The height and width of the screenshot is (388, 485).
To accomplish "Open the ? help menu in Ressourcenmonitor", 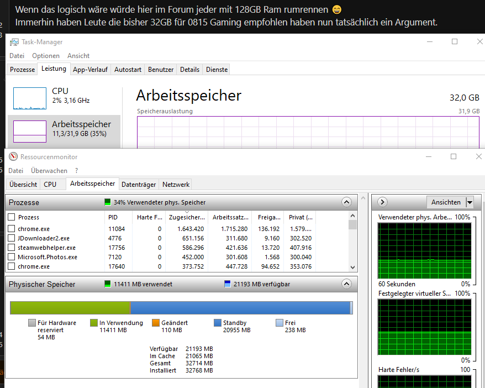I will (x=76, y=171).
